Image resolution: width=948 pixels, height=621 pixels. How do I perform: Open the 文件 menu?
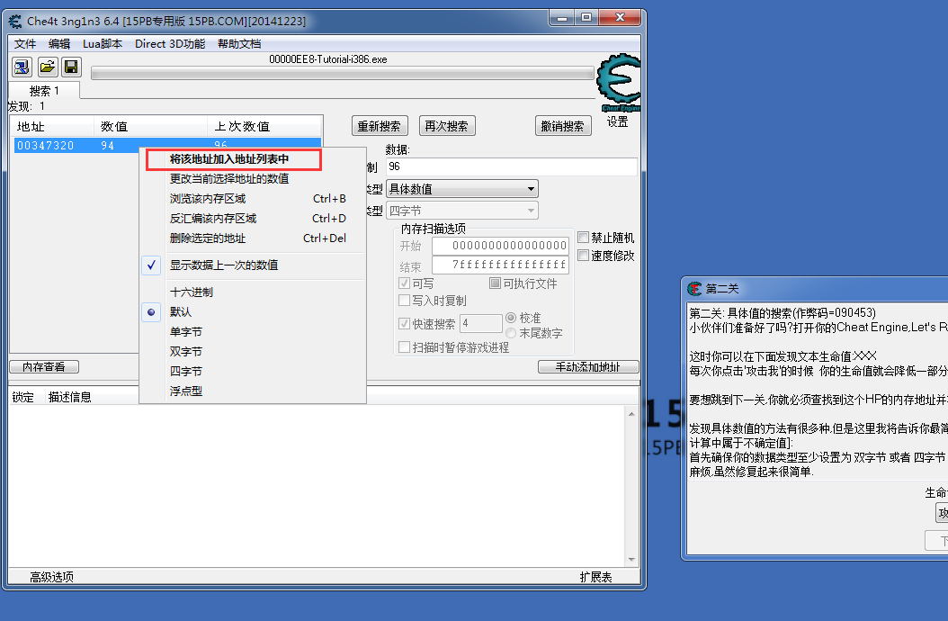(x=25, y=43)
